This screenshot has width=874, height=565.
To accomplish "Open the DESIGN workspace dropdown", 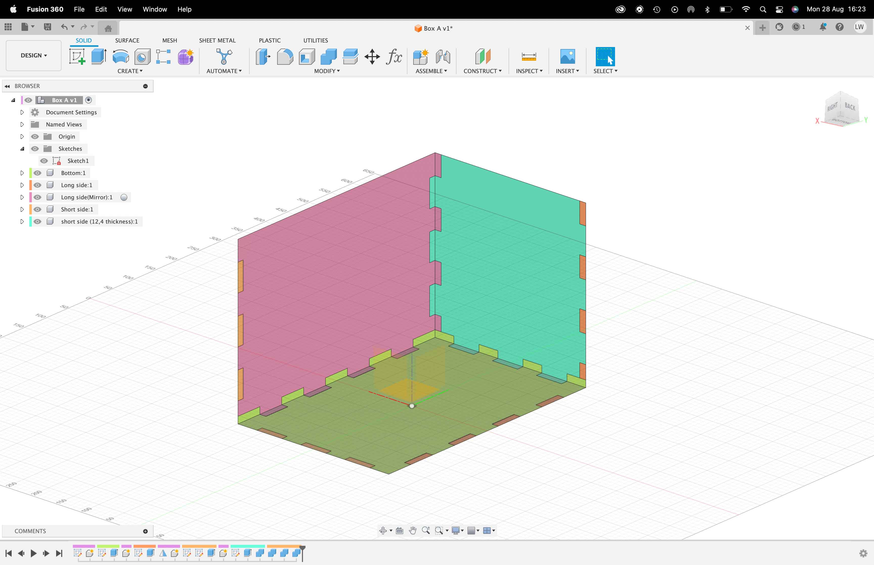I will click(x=33, y=55).
